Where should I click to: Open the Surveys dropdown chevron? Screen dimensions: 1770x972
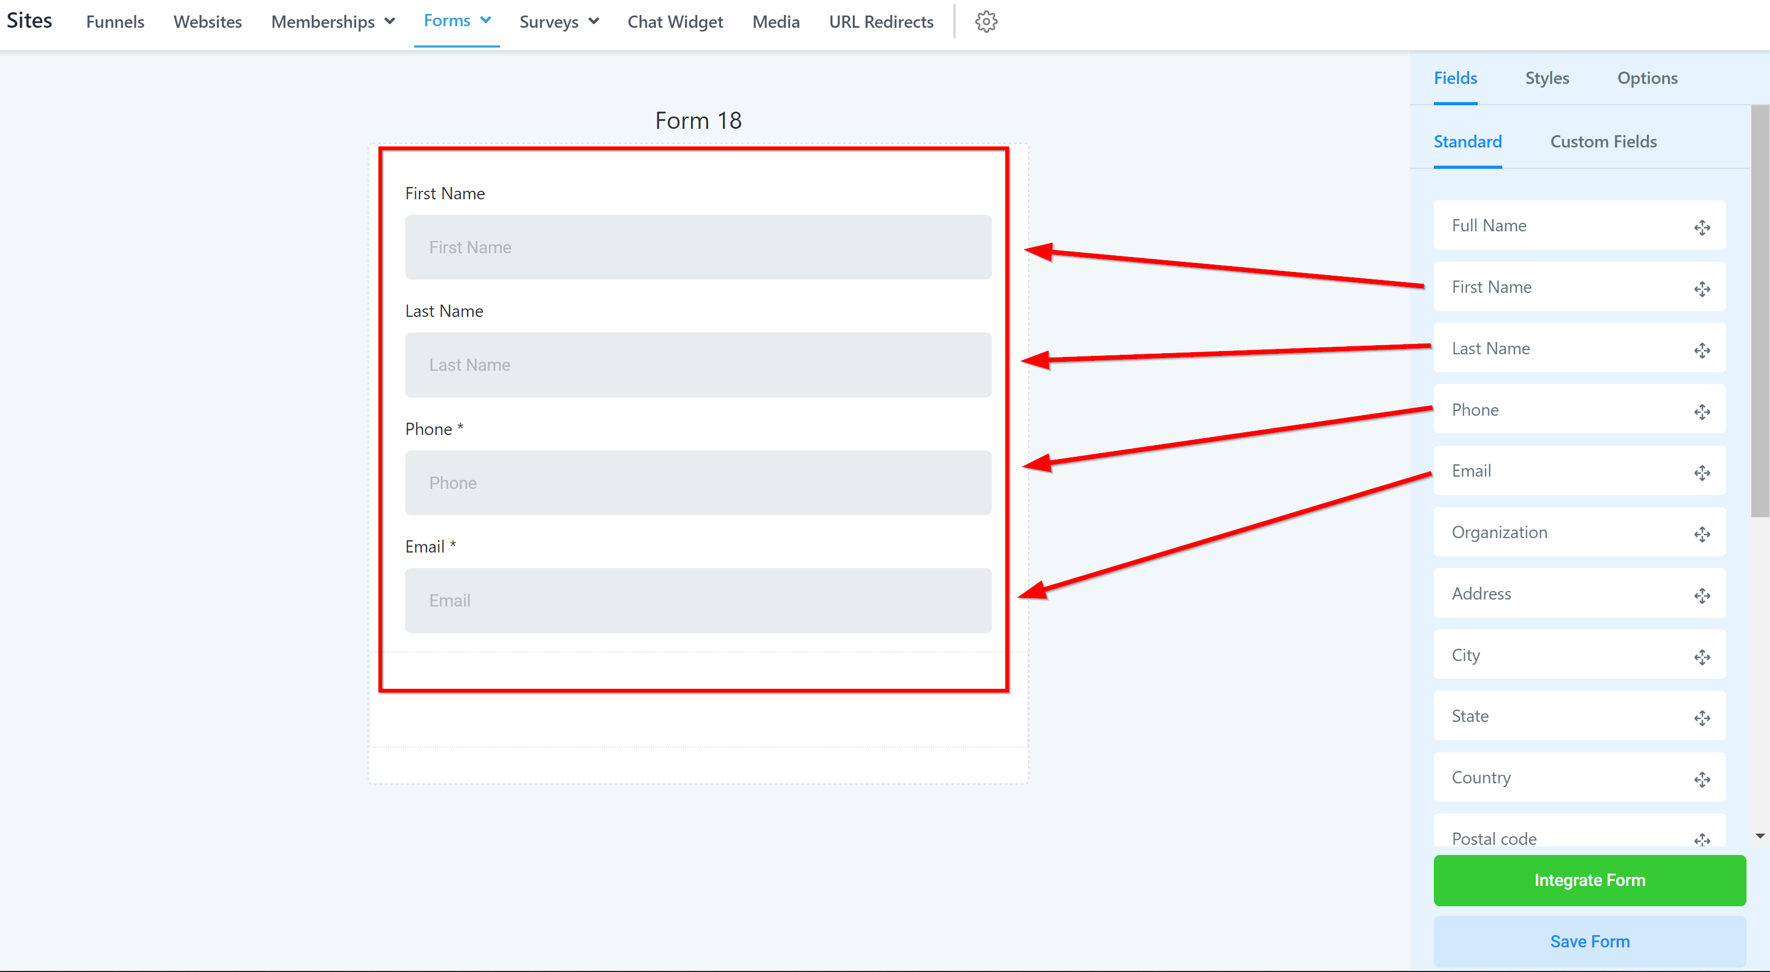coord(594,21)
